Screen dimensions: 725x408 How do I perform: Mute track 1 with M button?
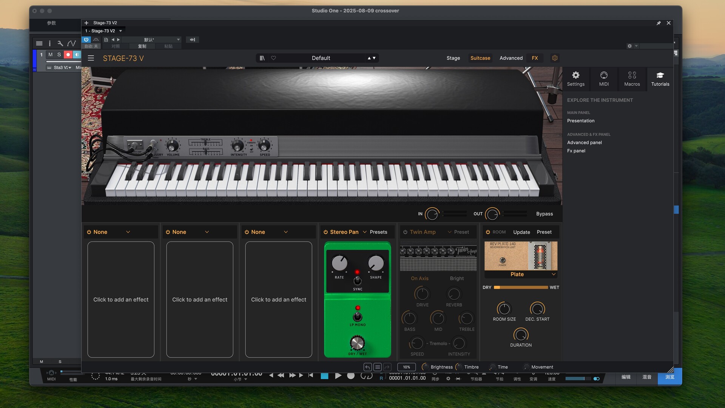tap(50, 55)
